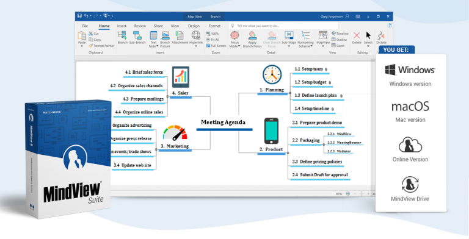
Task: Click the Branch Picture icon
Action: point(165,35)
